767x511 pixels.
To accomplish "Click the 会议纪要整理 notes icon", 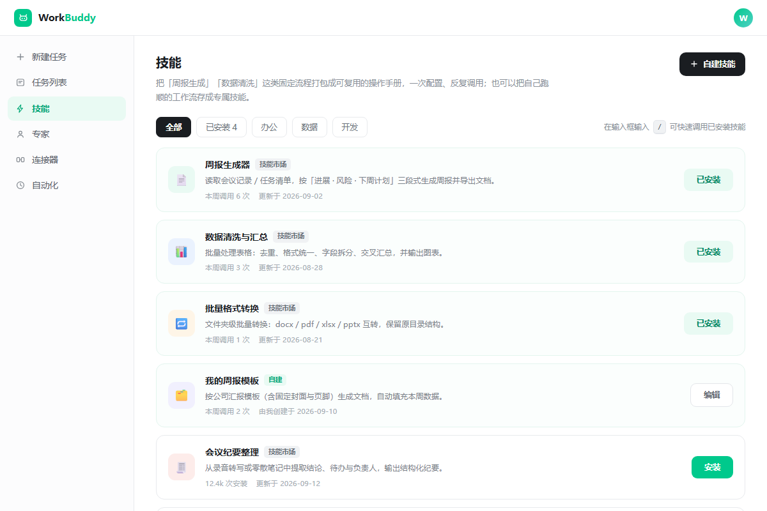I will point(182,467).
